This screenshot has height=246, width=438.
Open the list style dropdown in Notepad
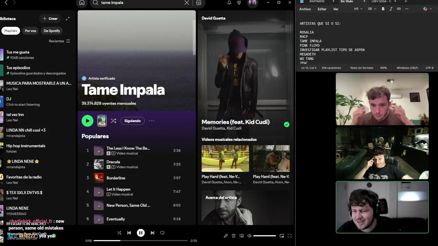tap(372, 9)
